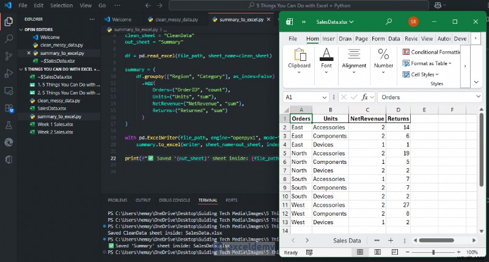Collapse the 5 Things You Can Do folder section

coord(60,69)
